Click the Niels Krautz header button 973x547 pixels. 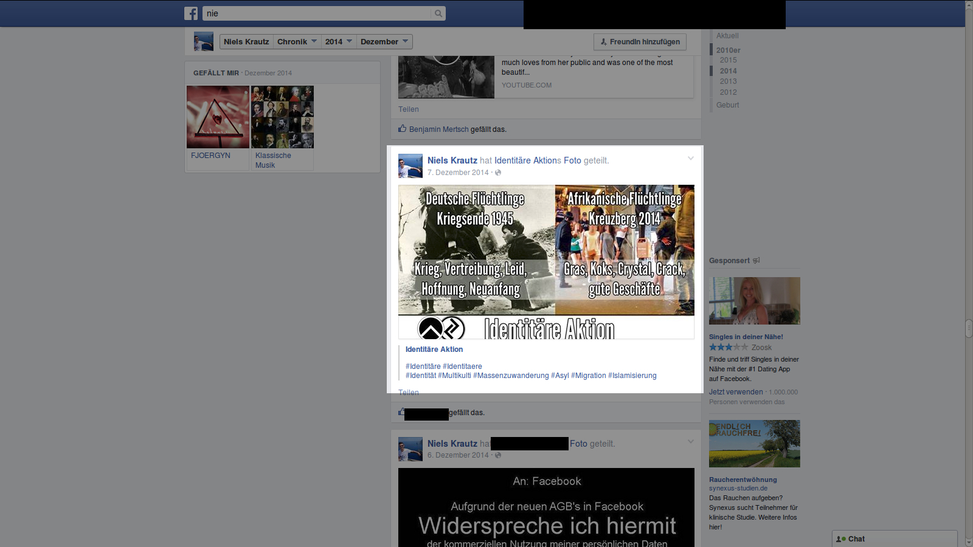point(246,42)
